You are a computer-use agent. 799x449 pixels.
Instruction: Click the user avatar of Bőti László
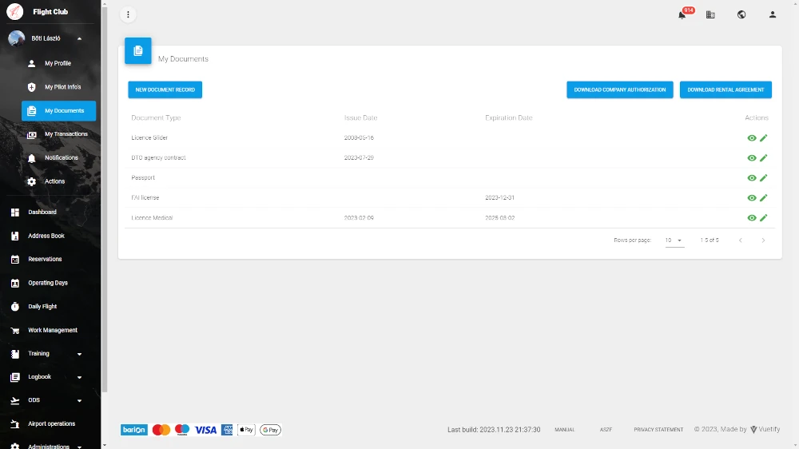[x=16, y=38]
